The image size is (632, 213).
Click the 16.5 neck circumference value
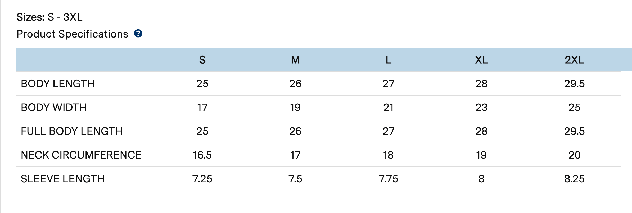click(202, 155)
